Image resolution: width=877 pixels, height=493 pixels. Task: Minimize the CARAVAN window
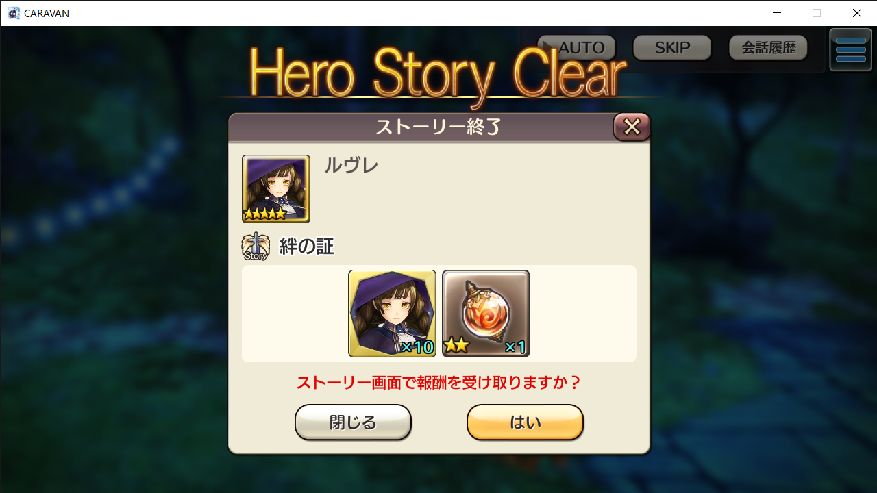click(x=777, y=13)
